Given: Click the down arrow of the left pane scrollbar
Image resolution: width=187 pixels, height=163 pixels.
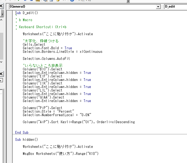Looking at the screenshot, I should [x=1, y=62].
